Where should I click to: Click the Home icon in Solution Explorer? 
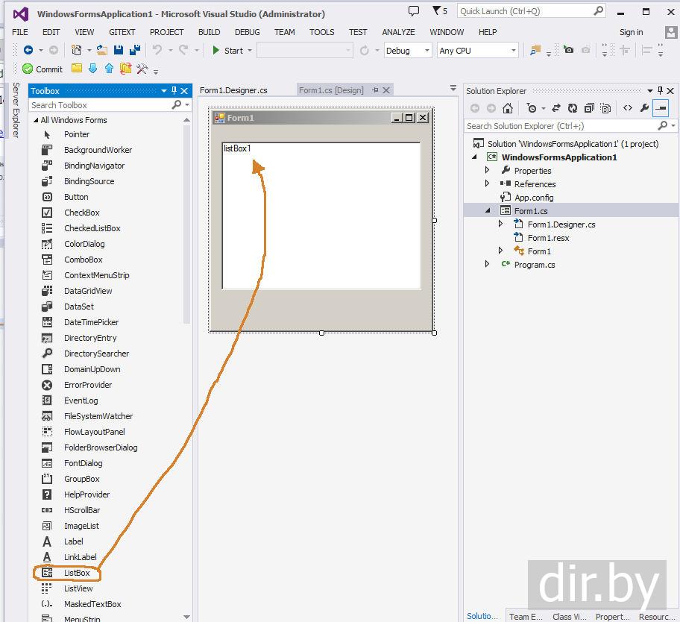(x=508, y=108)
